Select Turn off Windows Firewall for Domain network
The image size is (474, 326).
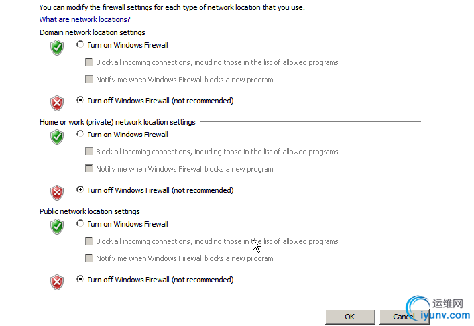tap(80, 101)
